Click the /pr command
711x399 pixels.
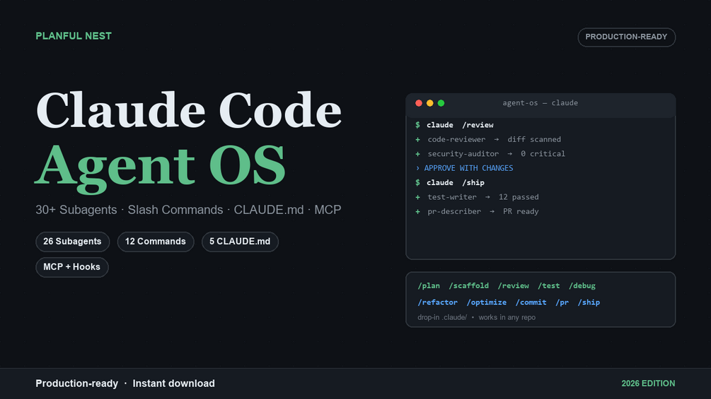tap(562, 302)
